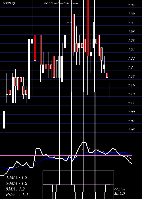Viewport: 142px width, 199px height.
Task: Click the 'Price : 1.2' text
Action: click(17, 195)
